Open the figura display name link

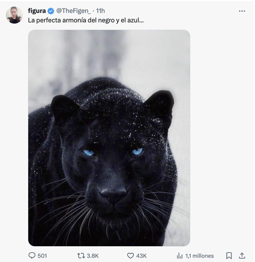[37, 11]
